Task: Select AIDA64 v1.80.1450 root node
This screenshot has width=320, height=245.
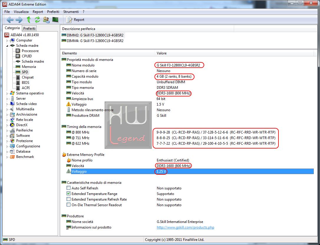Action: [x=22, y=35]
